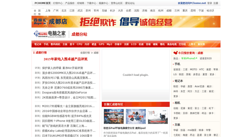Open middle thumbnail in 百脑汇成都专区

[136, 117]
